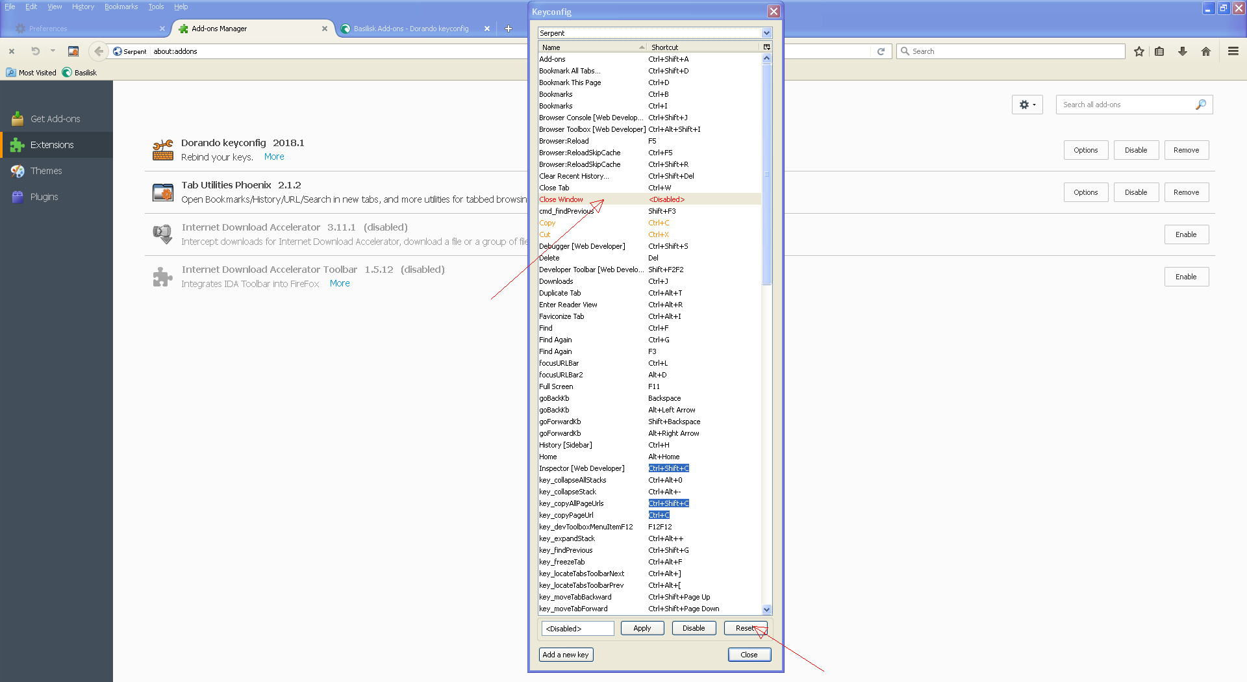The height and width of the screenshot is (682, 1247).
Task: Open the History menu
Action: click(x=83, y=6)
